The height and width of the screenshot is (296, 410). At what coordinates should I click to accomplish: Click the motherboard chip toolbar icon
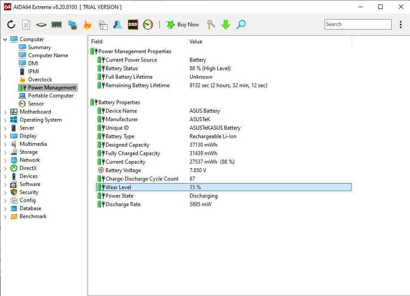[41, 25]
